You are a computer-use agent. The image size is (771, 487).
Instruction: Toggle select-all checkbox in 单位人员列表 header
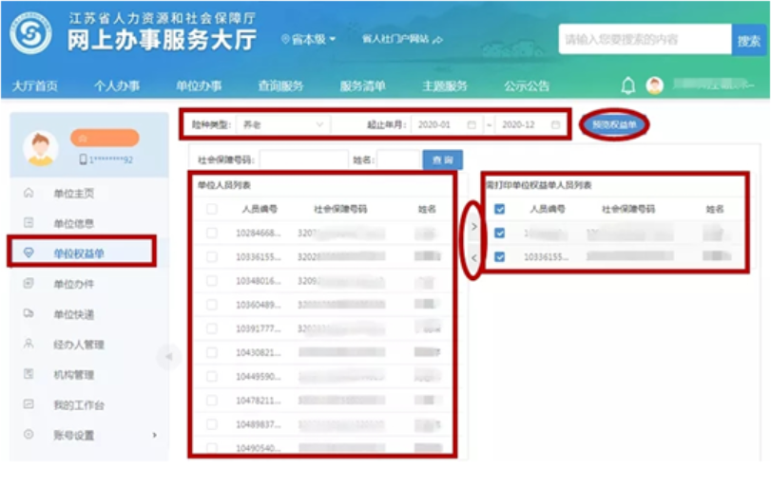[x=211, y=209]
